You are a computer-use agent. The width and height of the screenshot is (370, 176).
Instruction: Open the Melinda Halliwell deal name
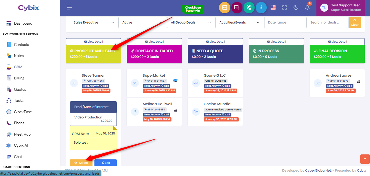pos(157,104)
